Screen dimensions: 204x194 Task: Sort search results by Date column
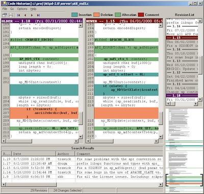click(x=34, y=154)
